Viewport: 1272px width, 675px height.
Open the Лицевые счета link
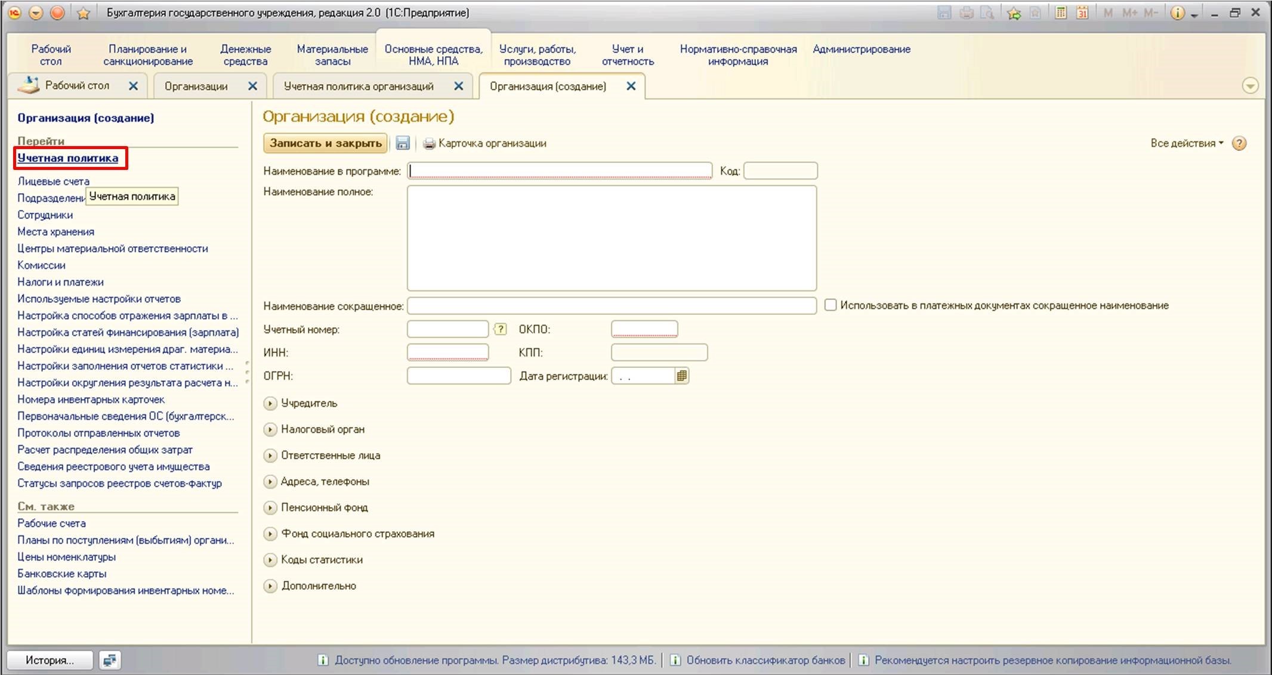(53, 181)
